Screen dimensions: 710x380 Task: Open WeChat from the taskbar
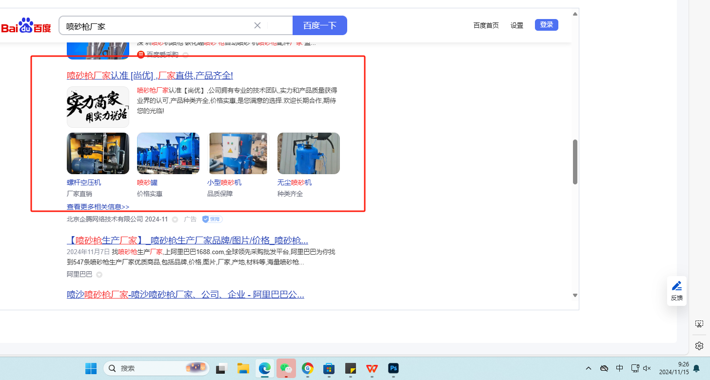(x=286, y=368)
